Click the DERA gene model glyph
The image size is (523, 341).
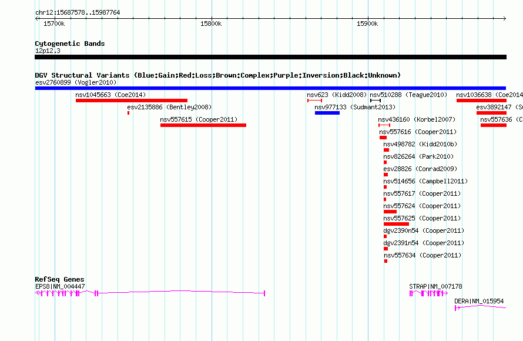pos(481,307)
